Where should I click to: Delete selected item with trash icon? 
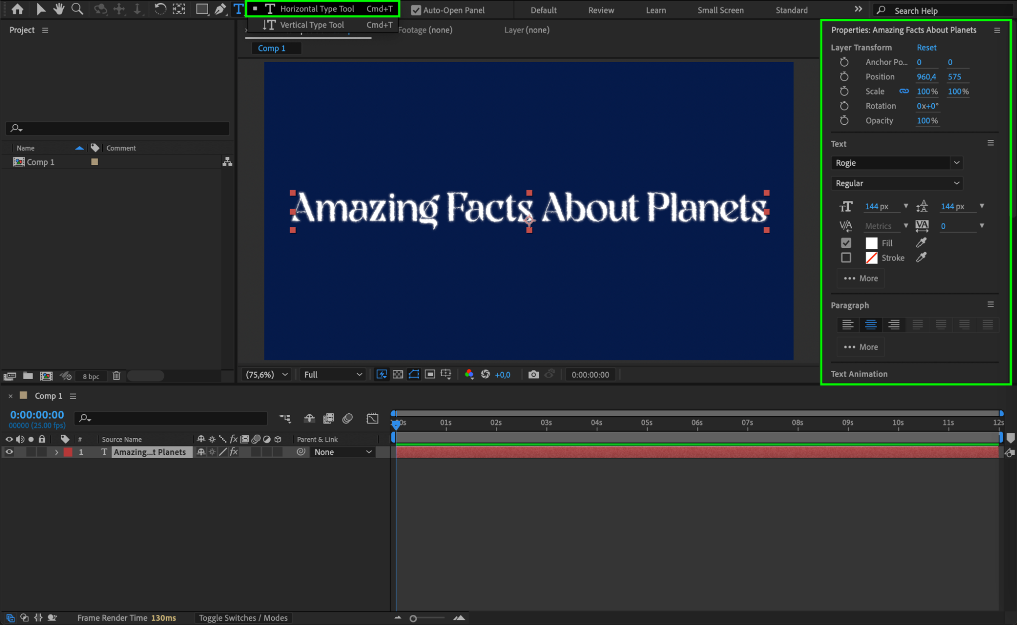(117, 376)
